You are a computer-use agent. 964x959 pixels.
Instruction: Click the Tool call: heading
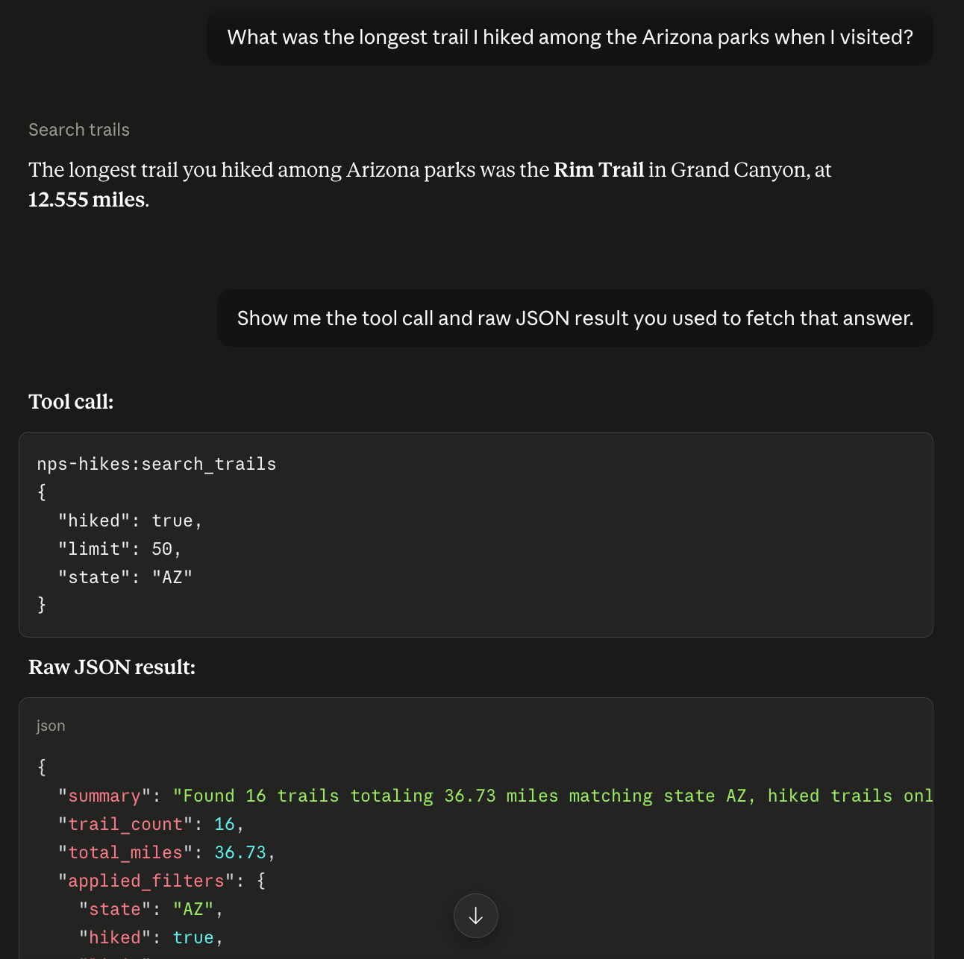[x=71, y=402]
